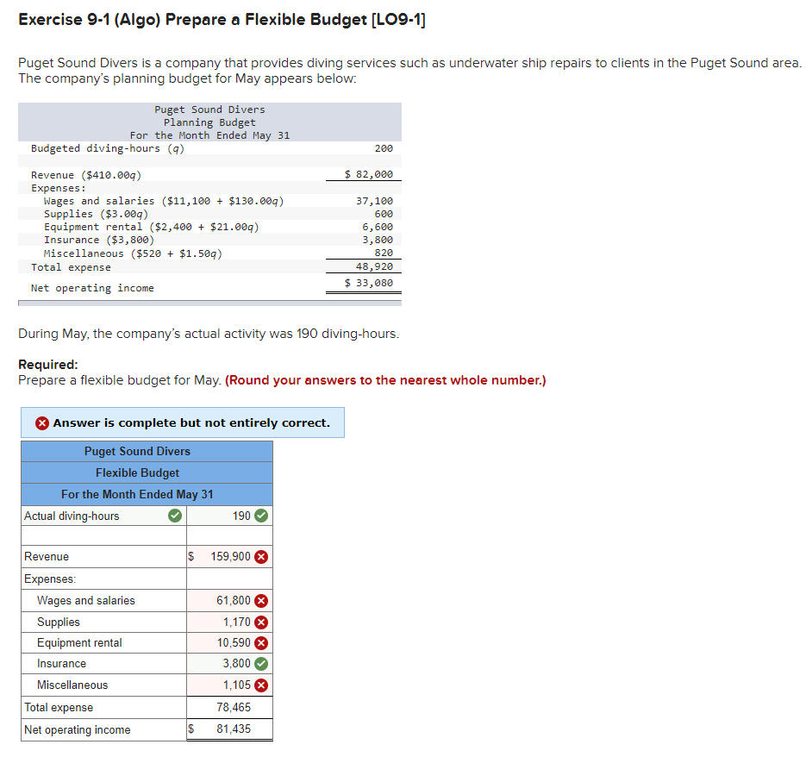Click the Net operating income value cell
The width and height of the screenshot is (812, 757).
[x=228, y=729]
